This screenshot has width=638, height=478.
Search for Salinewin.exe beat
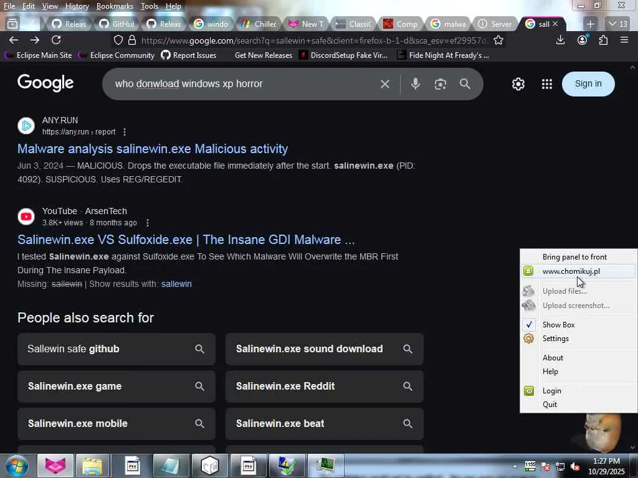pos(324,423)
